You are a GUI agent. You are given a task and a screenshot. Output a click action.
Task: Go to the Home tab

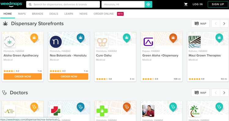click(8, 14)
